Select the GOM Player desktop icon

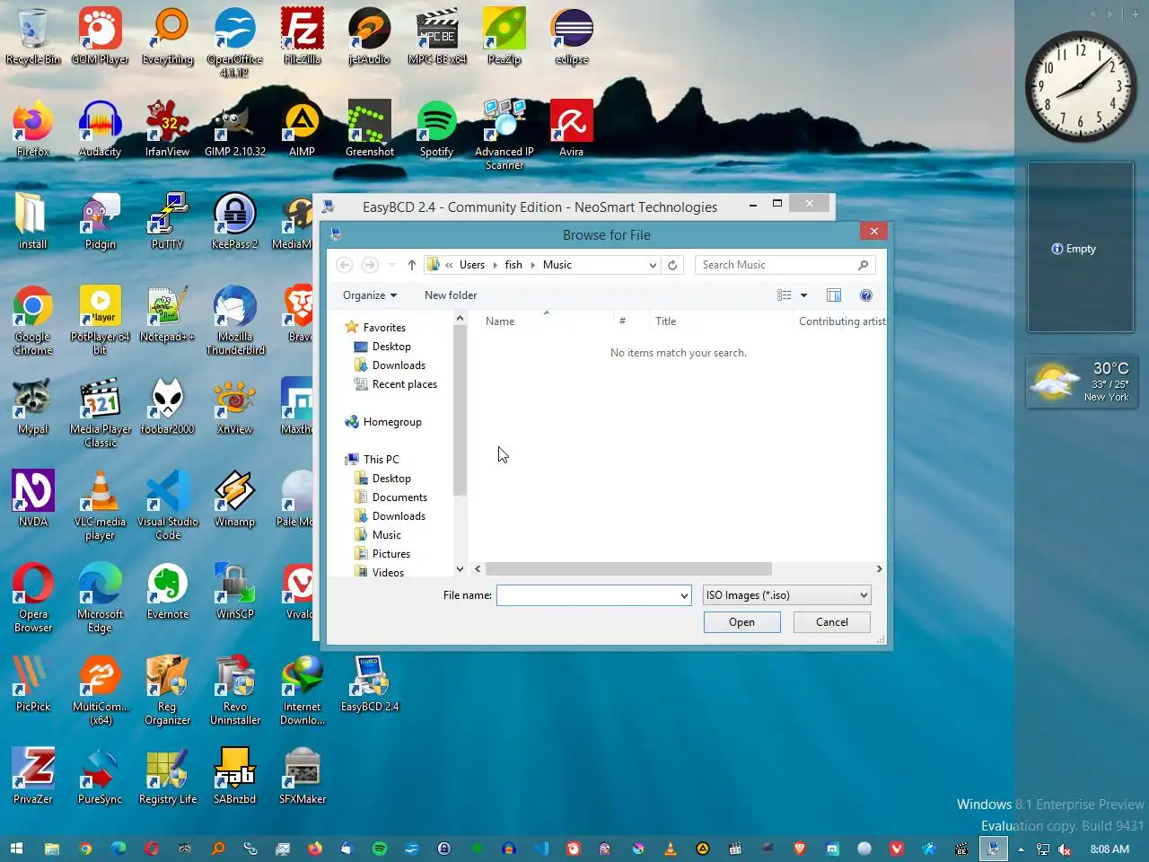click(x=101, y=37)
